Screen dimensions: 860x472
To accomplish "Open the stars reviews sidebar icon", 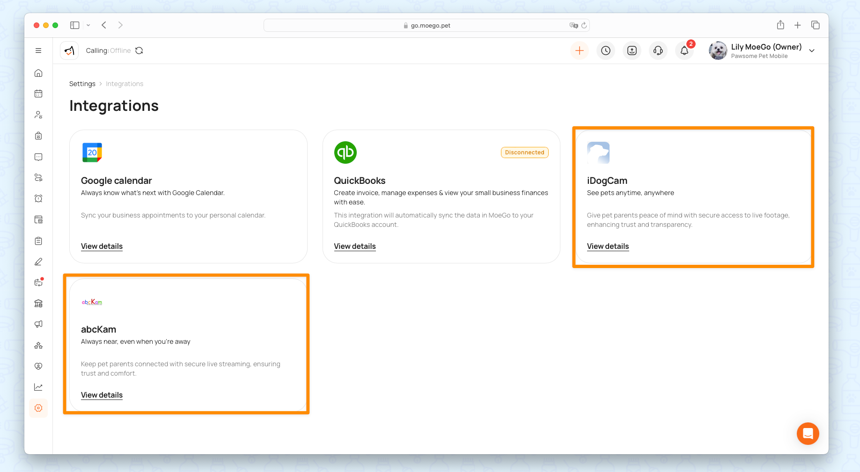I will [x=38, y=345].
